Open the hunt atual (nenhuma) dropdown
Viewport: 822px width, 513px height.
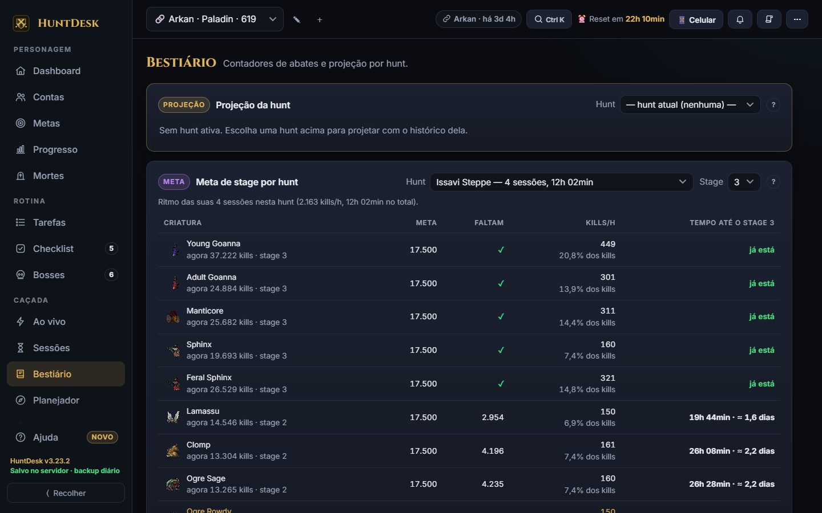pyautogui.click(x=690, y=105)
